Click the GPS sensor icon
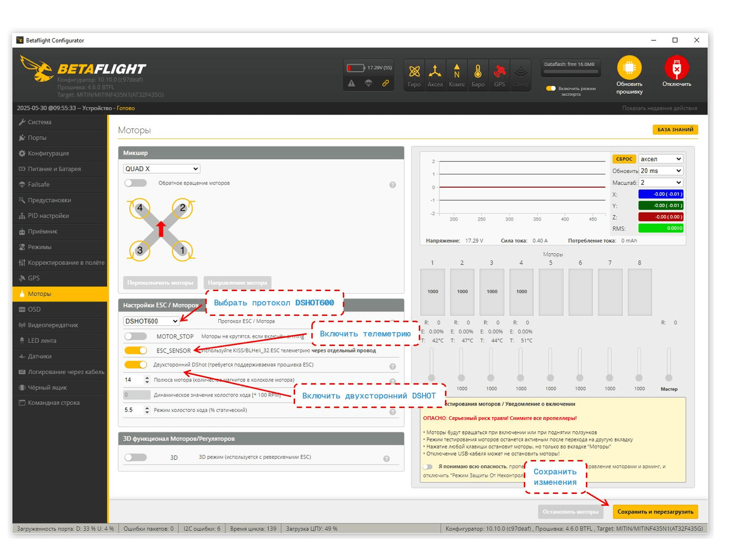The height and width of the screenshot is (545, 742). (499, 72)
